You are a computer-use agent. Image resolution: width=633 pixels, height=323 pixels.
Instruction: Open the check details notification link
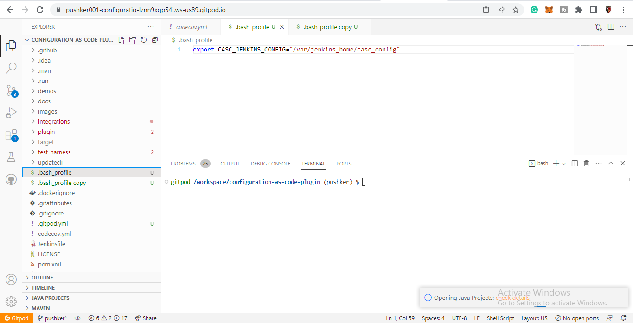click(512, 298)
